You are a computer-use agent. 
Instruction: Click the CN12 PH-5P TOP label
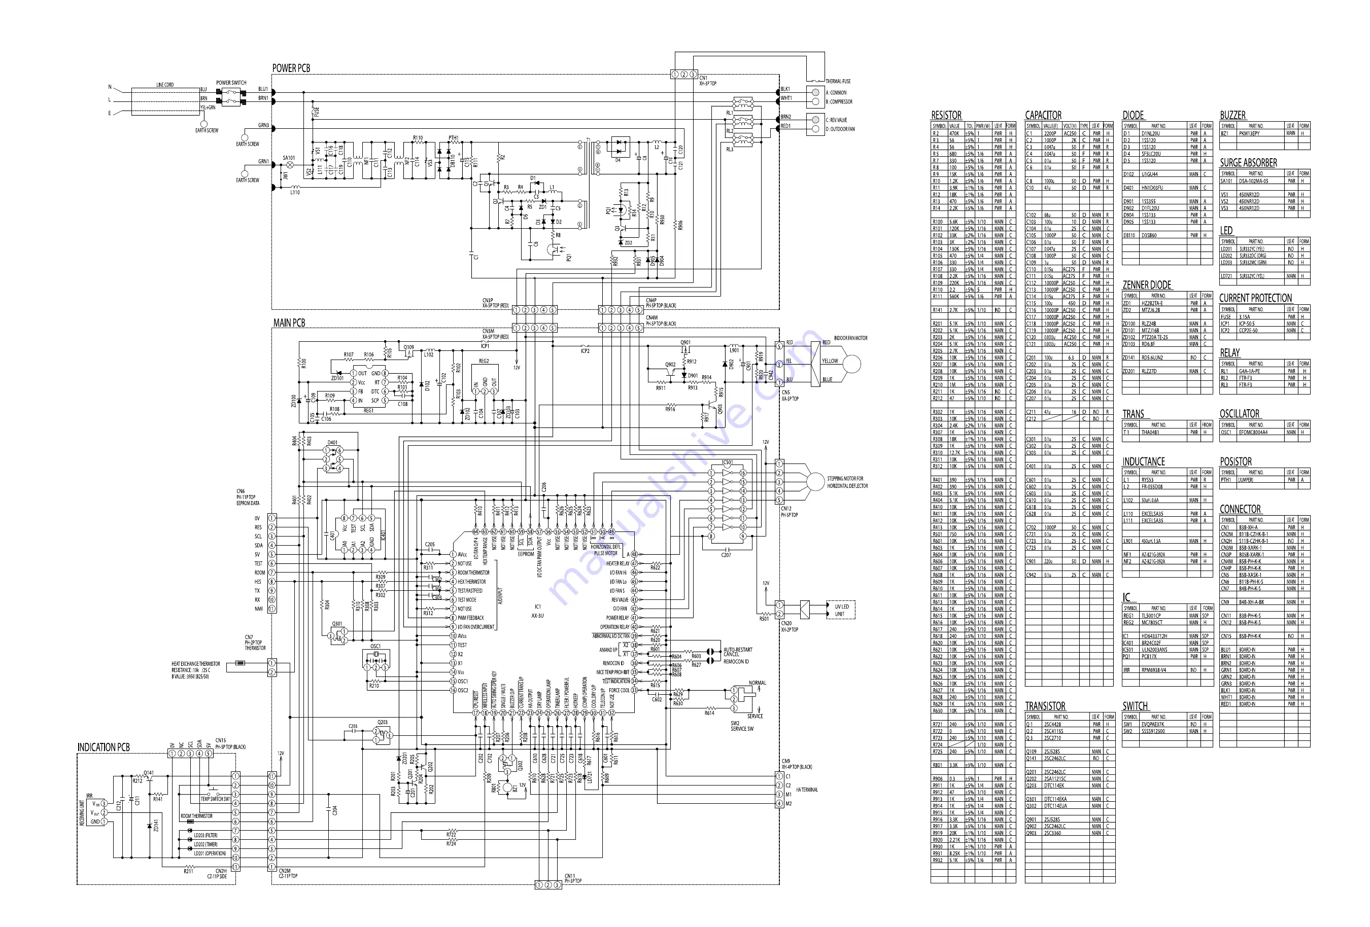[790, 512]
